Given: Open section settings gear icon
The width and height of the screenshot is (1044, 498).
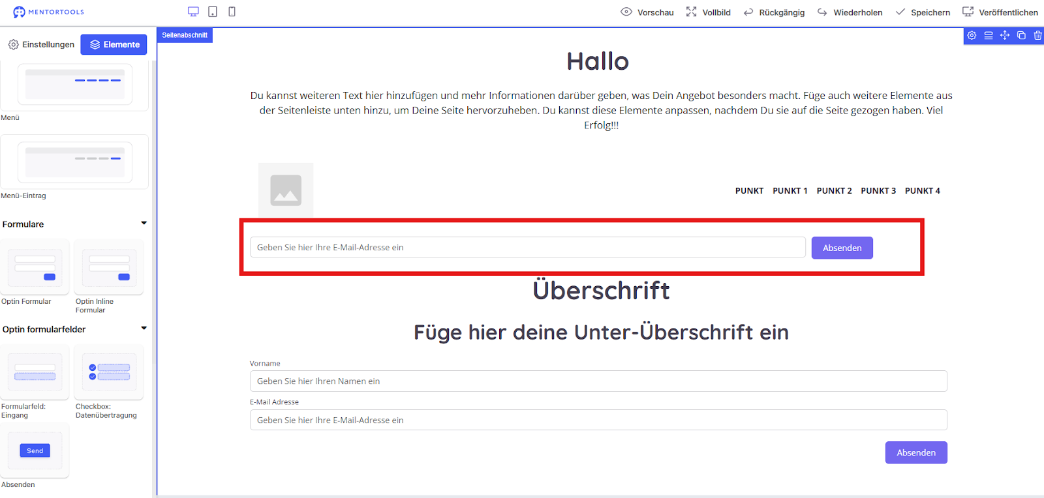Looking at the screenshot, I should click(x=972, y=35).
